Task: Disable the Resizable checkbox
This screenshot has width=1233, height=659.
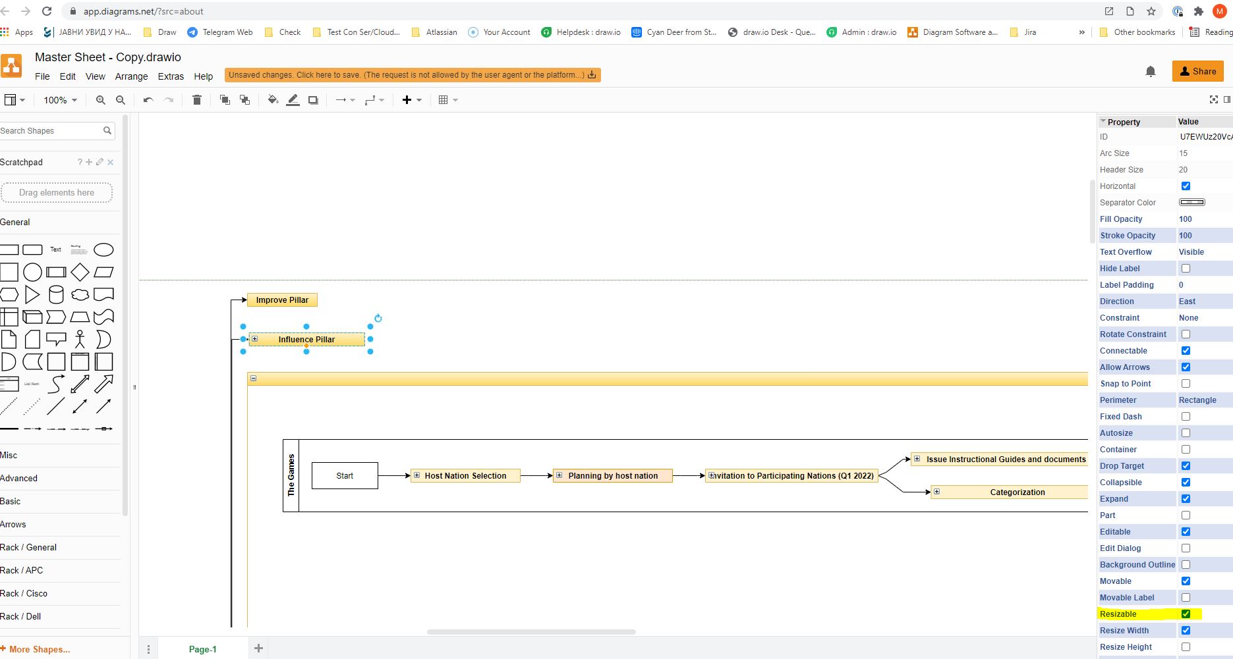Action: pos(1185,614)
